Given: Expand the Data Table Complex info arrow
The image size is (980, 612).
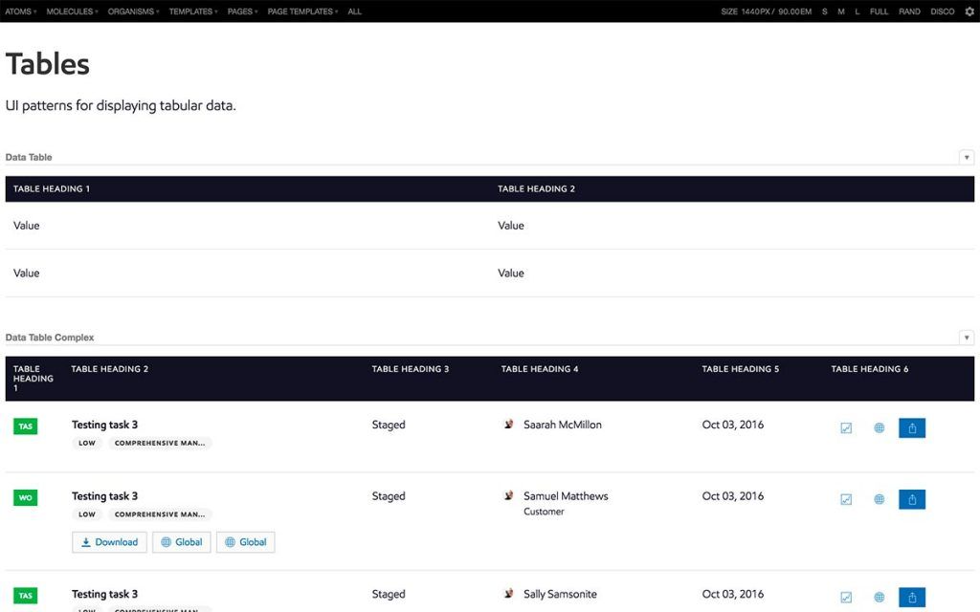Looking at the screenshot, I should pyautogui.click(x=967, y=338).
